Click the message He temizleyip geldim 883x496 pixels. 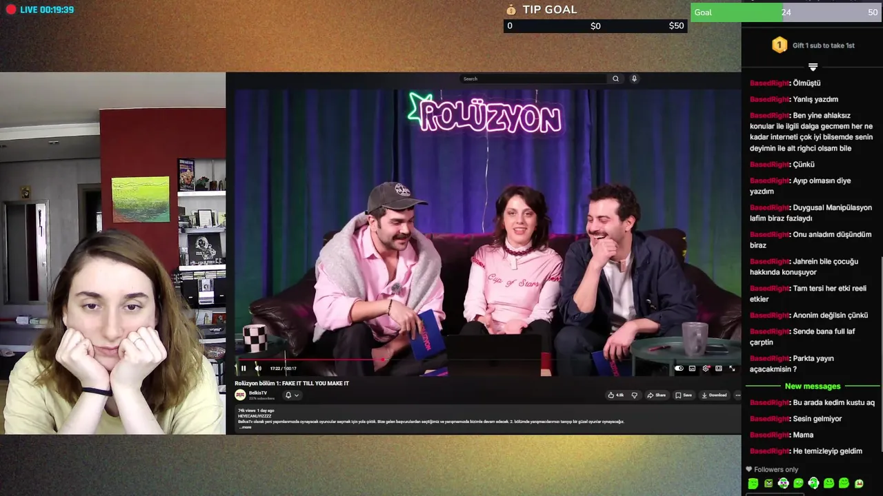(828, 451)
